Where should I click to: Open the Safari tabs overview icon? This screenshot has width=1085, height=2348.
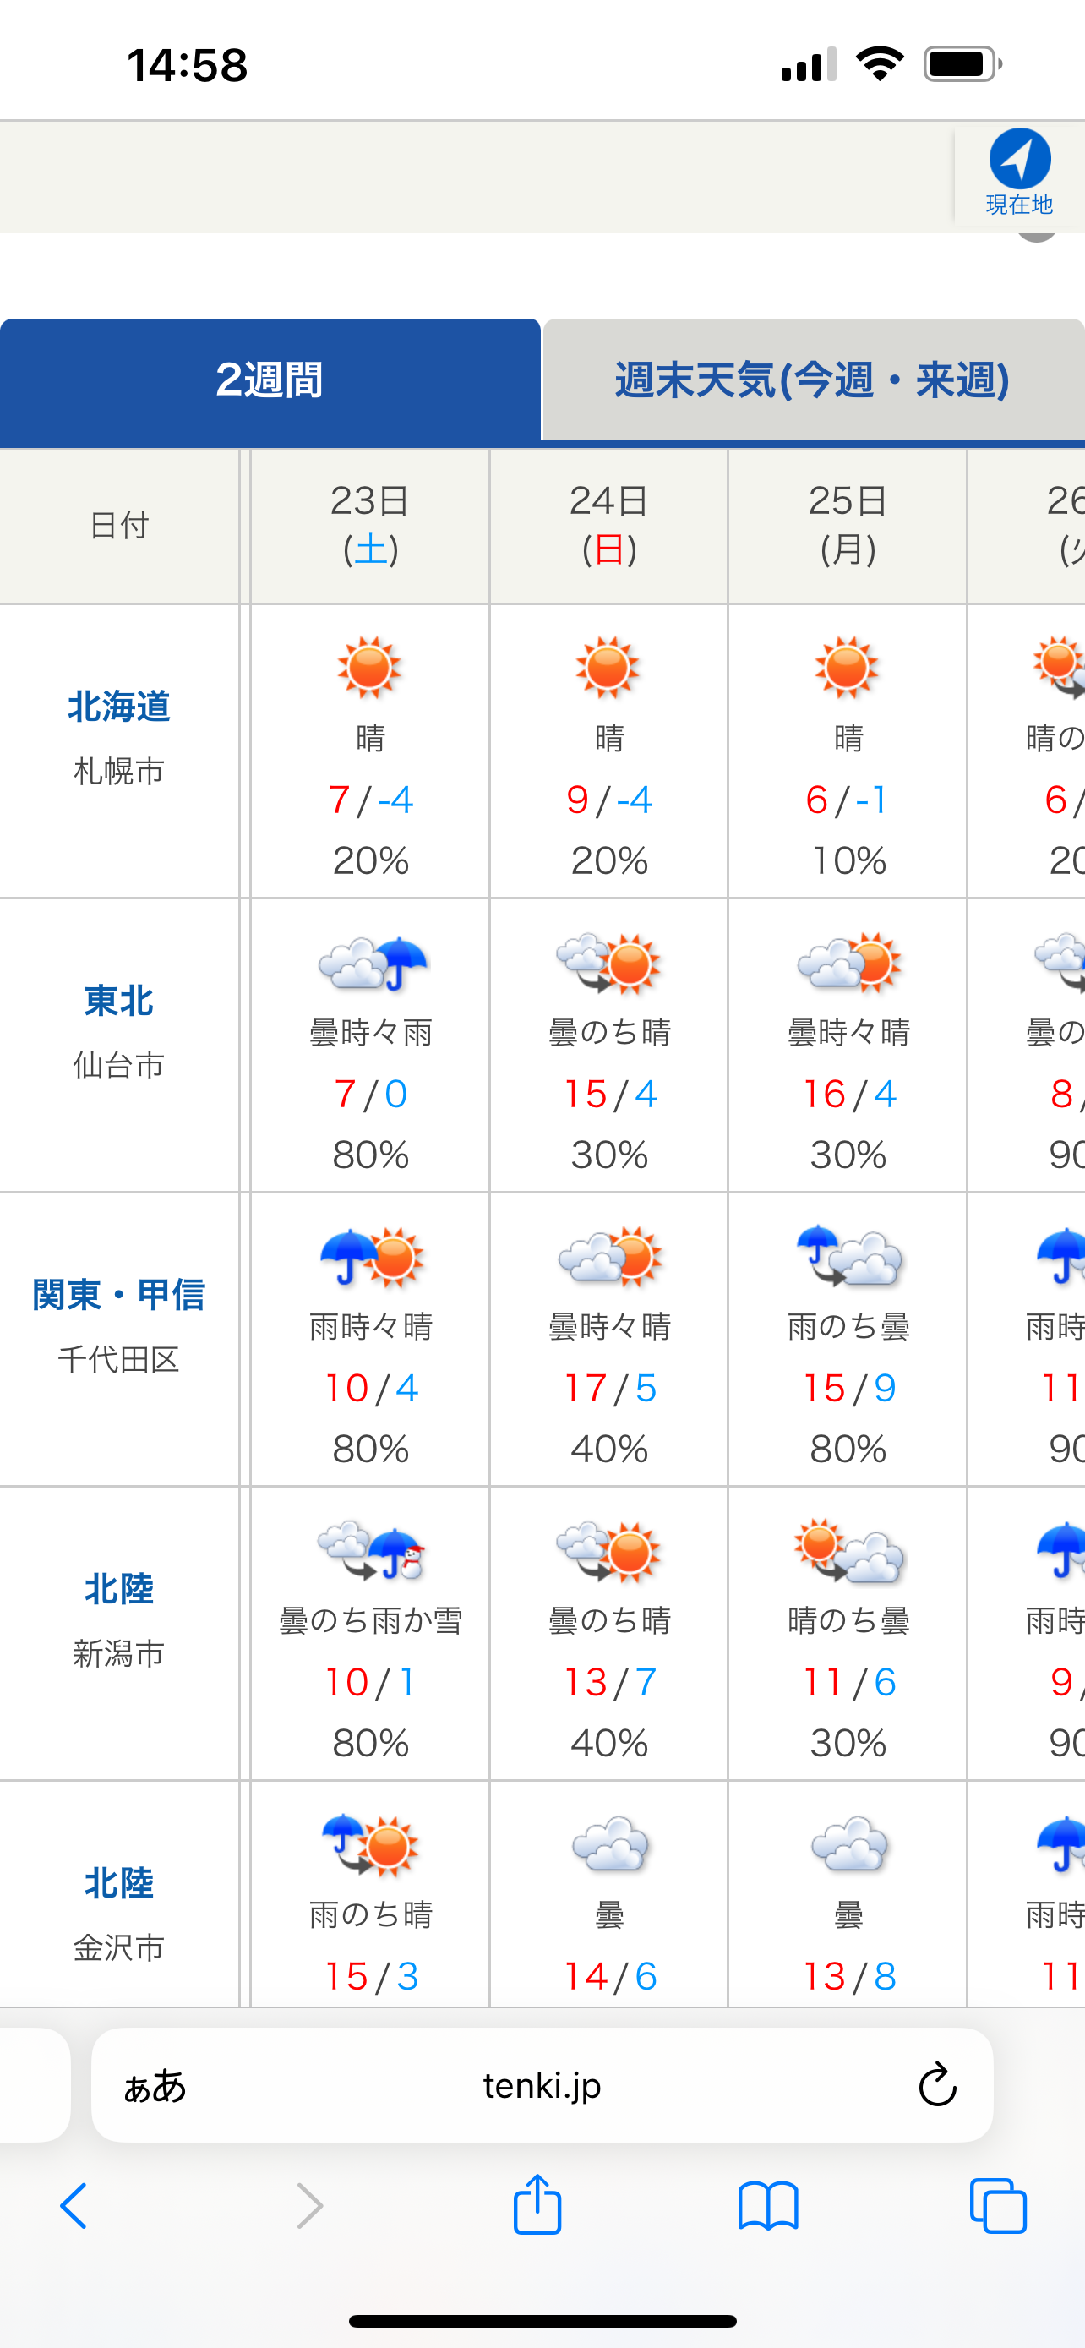(998, 2207)
